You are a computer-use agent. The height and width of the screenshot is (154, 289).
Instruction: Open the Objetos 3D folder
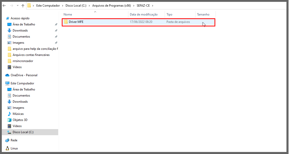click(20, 120)
